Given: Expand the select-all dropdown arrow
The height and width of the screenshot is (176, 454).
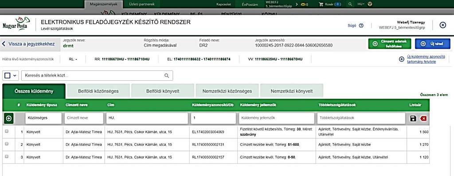Looking at the screenshot, I should pos(15,75).
